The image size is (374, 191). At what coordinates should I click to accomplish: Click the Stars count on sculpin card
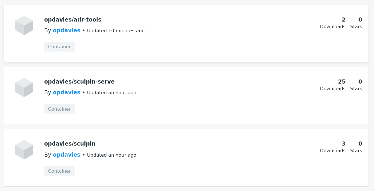point(360,144)
